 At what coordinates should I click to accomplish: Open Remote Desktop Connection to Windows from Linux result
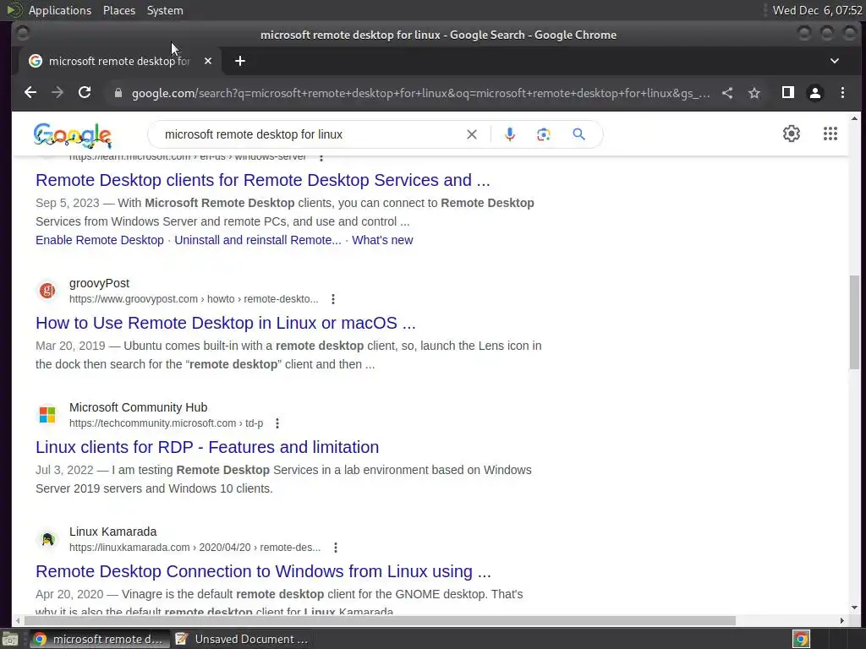click(x=263, y=571)
